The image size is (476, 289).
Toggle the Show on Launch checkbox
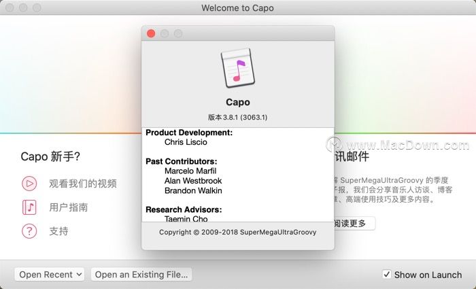coord(386,275)
